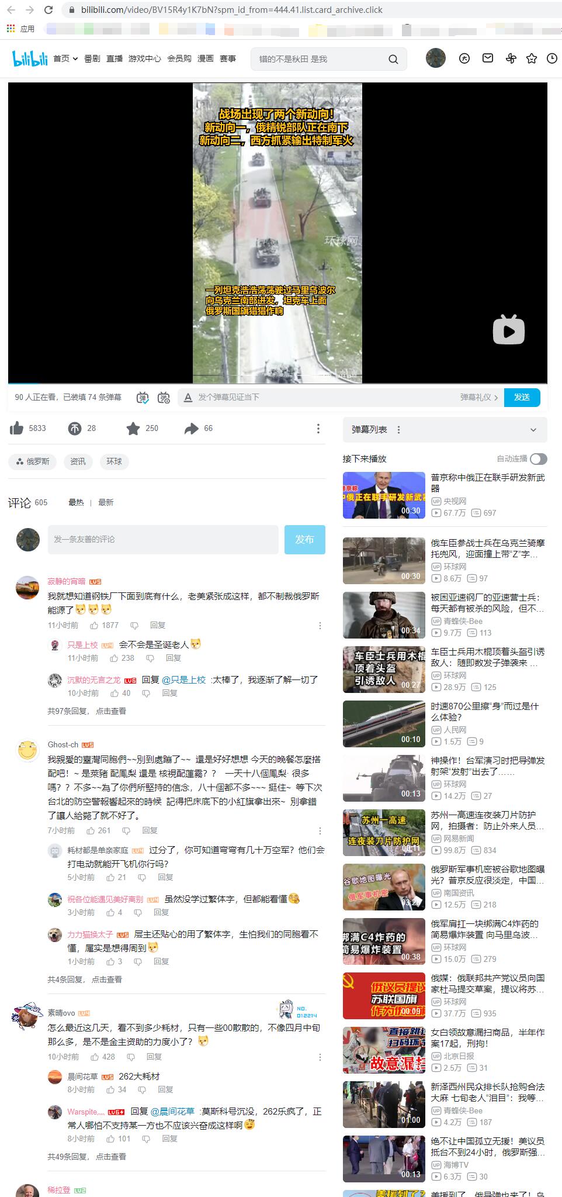
Task: Open danmaku settings icon beside the toggle
Action: pos(164,398)
